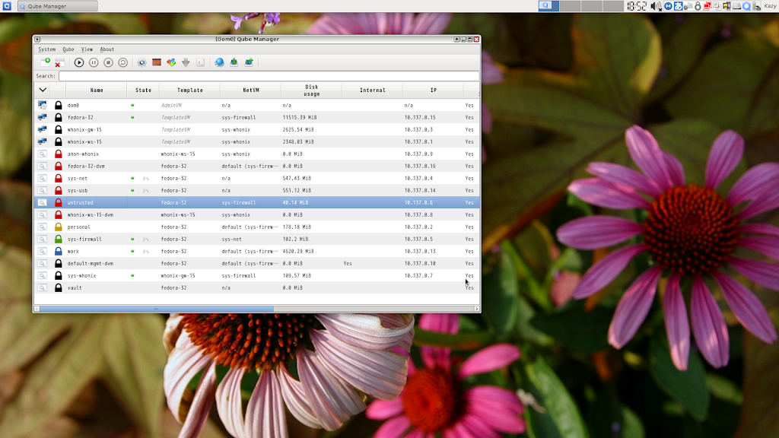This screenshot has width=779, height=438.
Task: Click the green download-arrow toolbar icon
Action: (x=234, y=62)
